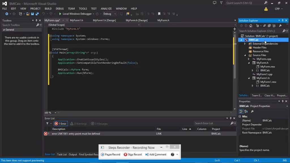Click the Open File folder icon

pyautogui.click(x=28, y=14)
